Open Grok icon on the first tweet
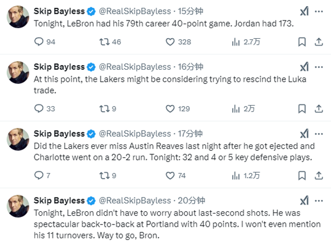This screenshot has width=331, height=245. 304,12
